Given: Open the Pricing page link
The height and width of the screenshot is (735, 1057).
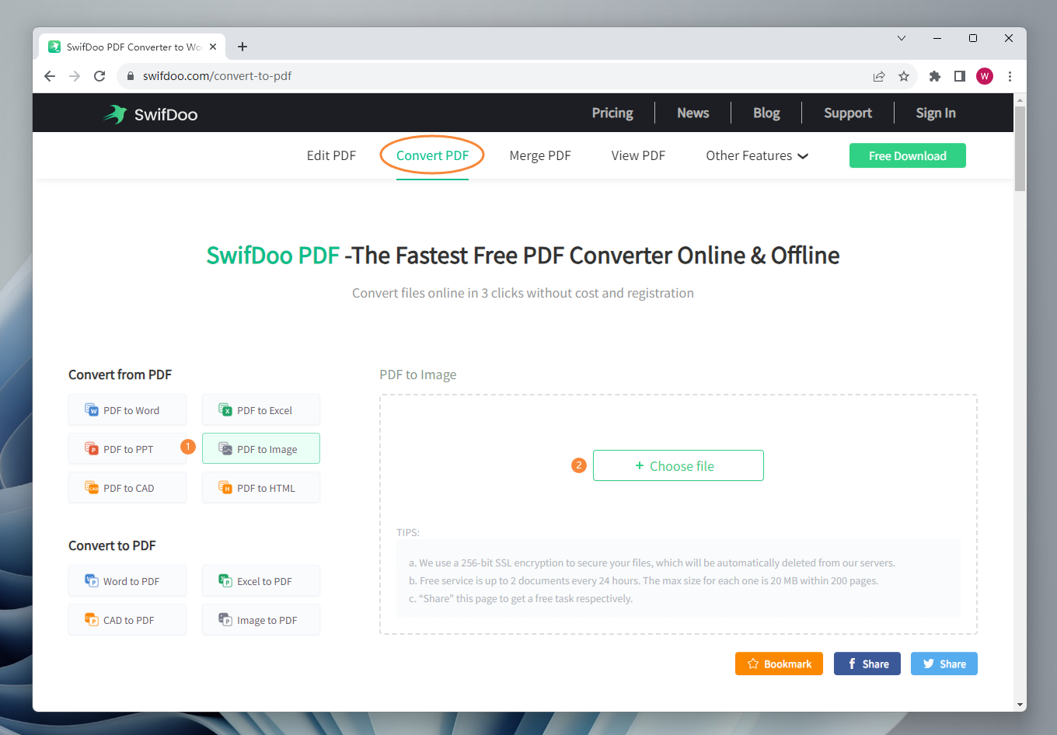Looking at the screenshot, I should pos(612,113).
